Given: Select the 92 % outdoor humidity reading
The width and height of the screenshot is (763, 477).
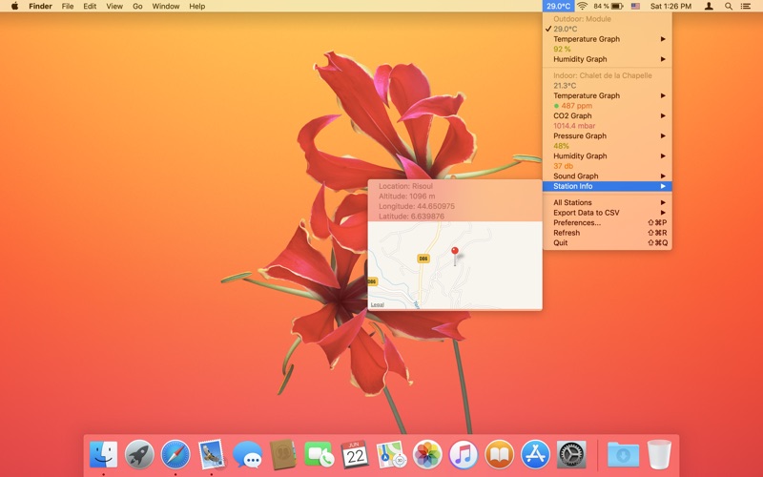Looking at the screenshot, I should pyautogui.click(x=563, y=49).
